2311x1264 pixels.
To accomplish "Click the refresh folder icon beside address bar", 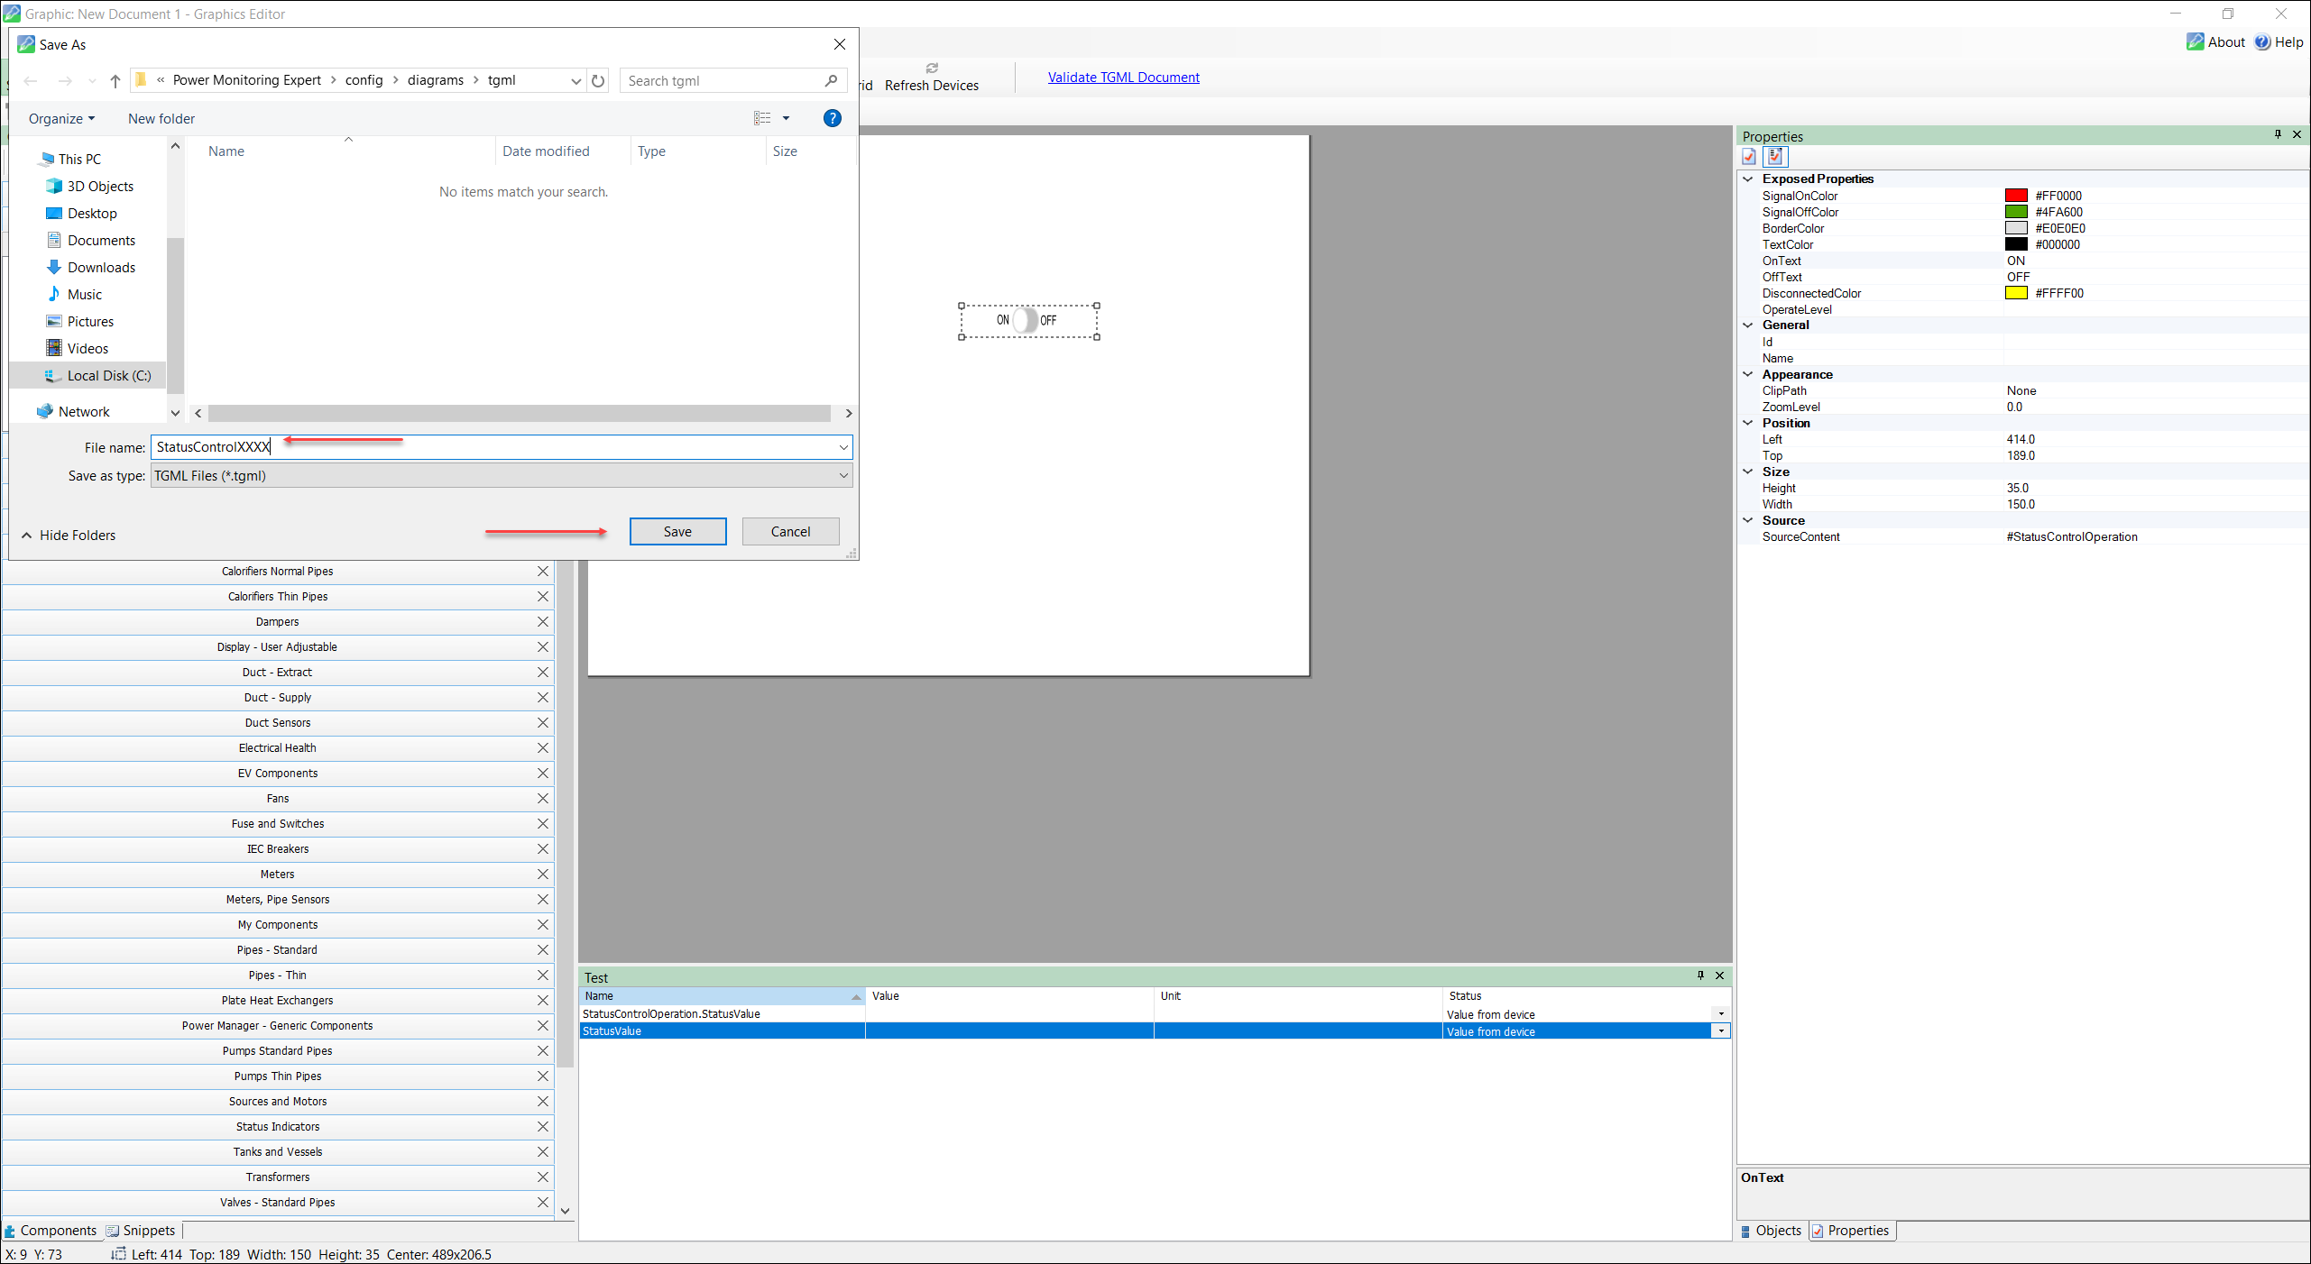I will [598, 80].
